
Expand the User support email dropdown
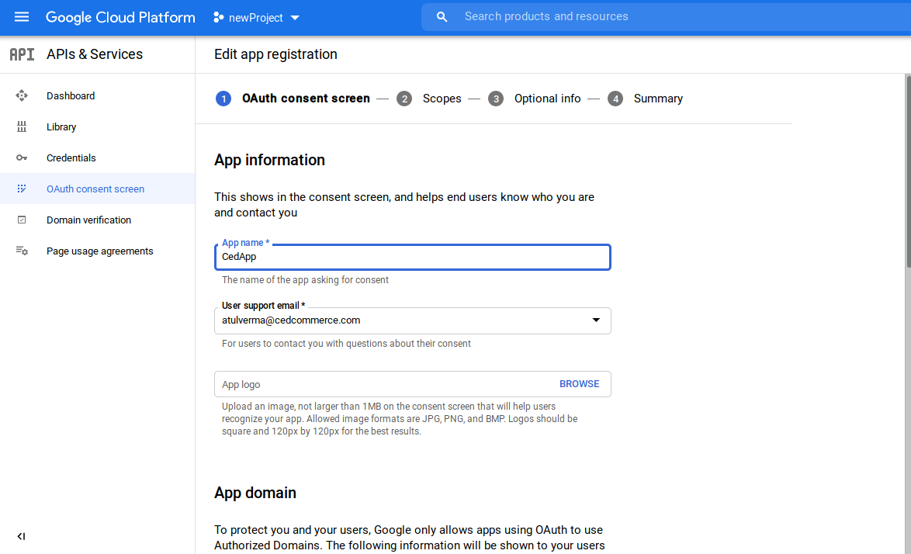coord(596,320)
